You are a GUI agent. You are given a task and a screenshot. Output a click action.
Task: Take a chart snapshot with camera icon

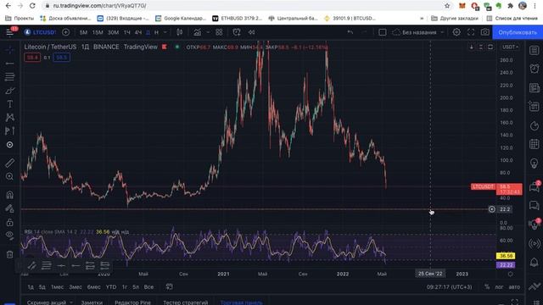[485, 32]
